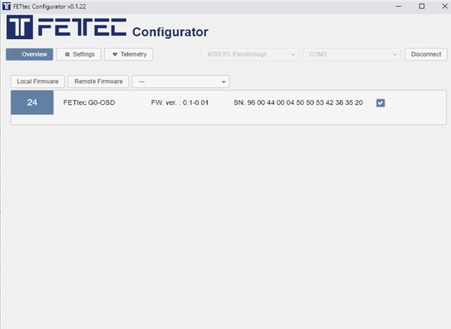
Task: Select the device ID 24 tile
Action: 32,103
